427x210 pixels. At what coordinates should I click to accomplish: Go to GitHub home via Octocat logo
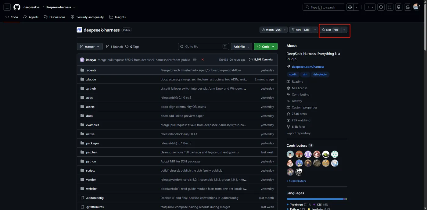(17, 7)
